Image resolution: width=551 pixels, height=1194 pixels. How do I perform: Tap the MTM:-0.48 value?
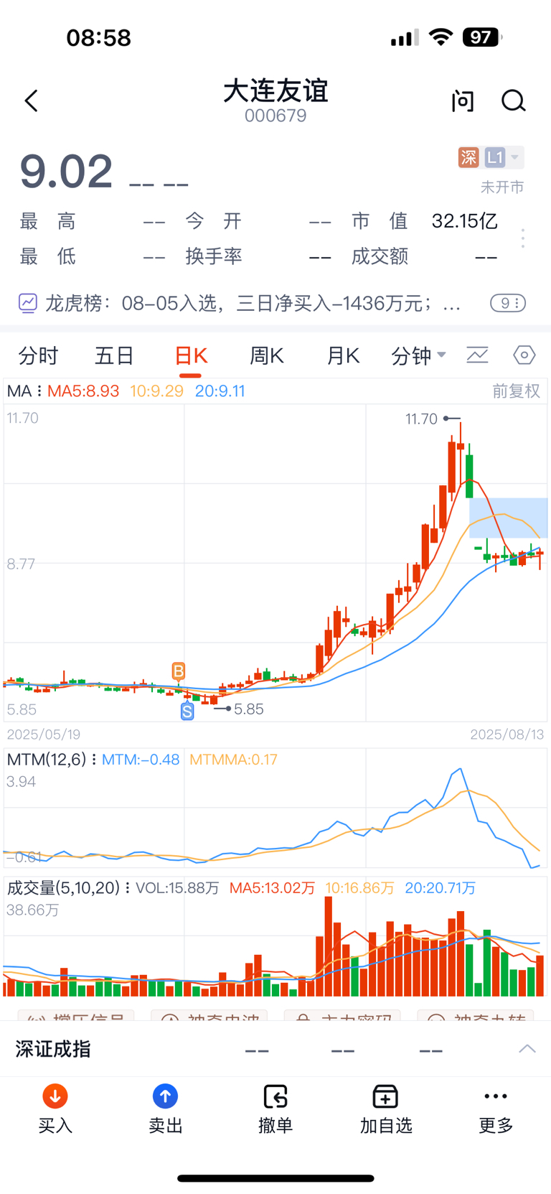[141, 760]
